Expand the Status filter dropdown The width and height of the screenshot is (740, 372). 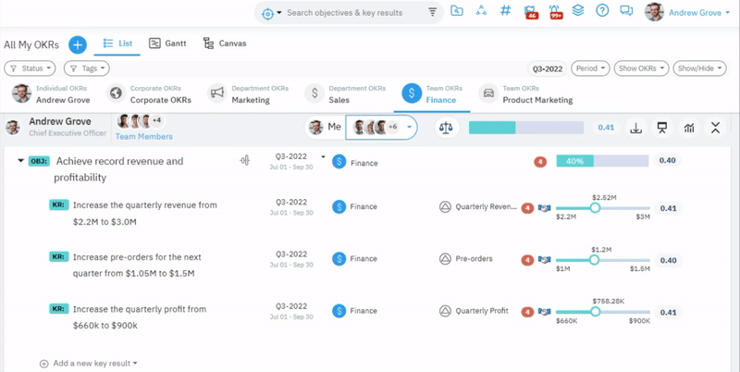31,68
